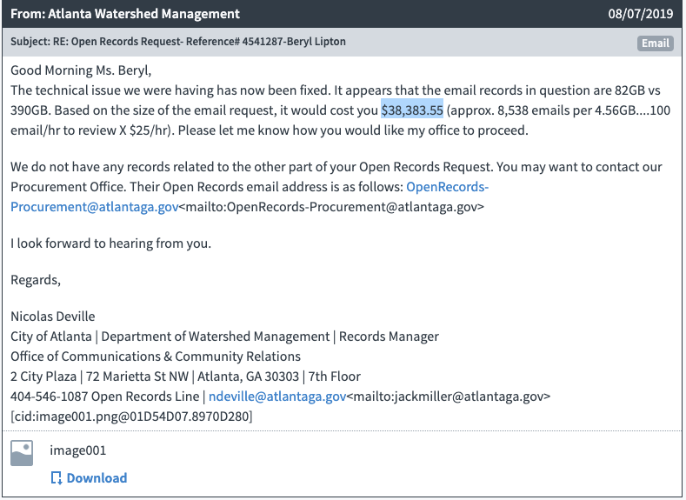
Task: Click the mailto:jackmiller@atlantaga.gov text
Action: click(449, 397)
